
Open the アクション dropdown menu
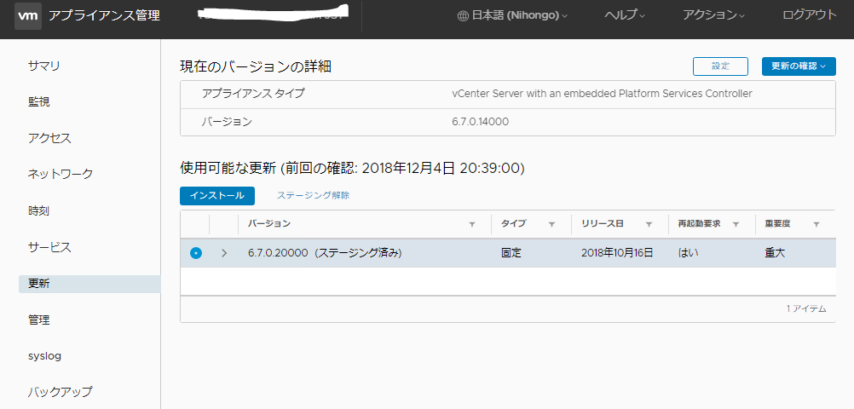(x=714, y=16)
